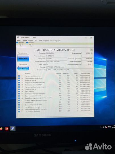Open the AIDA64 taskbar icon
Image resolution: width=115 pixels, height=154 pixels.
pyautogui.click(x=7, y=129)
